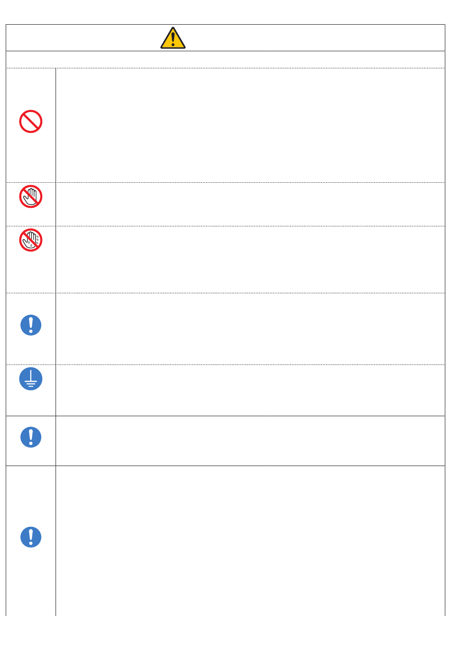Click empty cell beside the prohibition circle icon
Screen dimensions: 451x663
coord(250,125)
